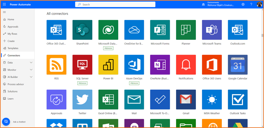264x128 pixels.
Task: Open Templates from the navigation
Action: coord(18,48)
